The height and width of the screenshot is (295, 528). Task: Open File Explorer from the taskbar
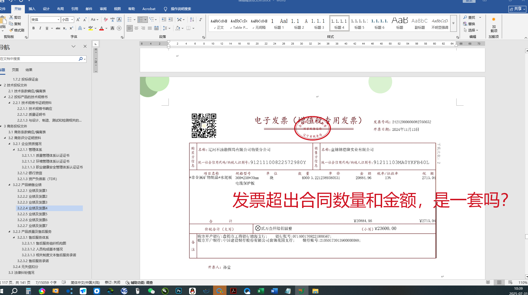coord(315,291)
